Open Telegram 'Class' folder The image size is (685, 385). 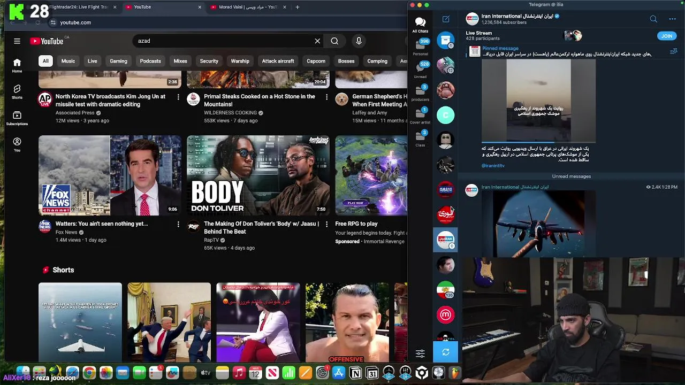coord(420,139)
